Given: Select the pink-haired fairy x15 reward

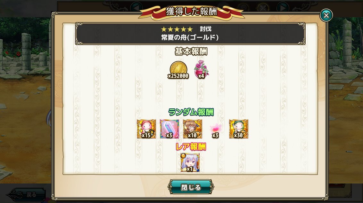Looking at the screenshot, I should [x=146, y=129].
